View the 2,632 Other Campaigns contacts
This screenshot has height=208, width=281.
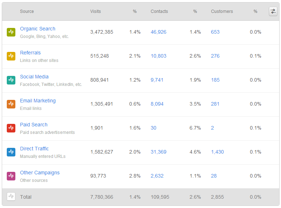tap(157, 176)
